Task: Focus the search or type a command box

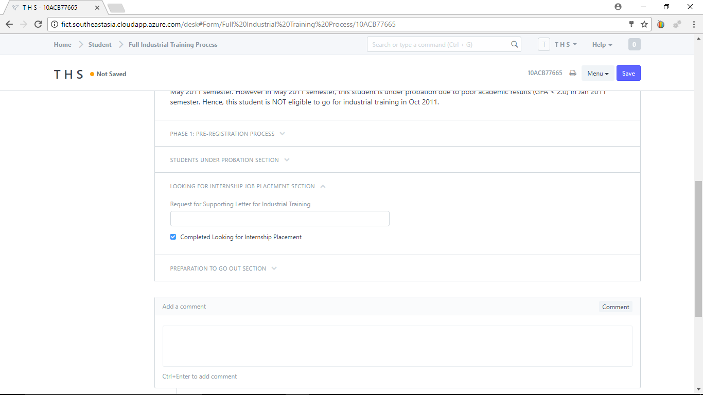Action: tap(444, 45)
